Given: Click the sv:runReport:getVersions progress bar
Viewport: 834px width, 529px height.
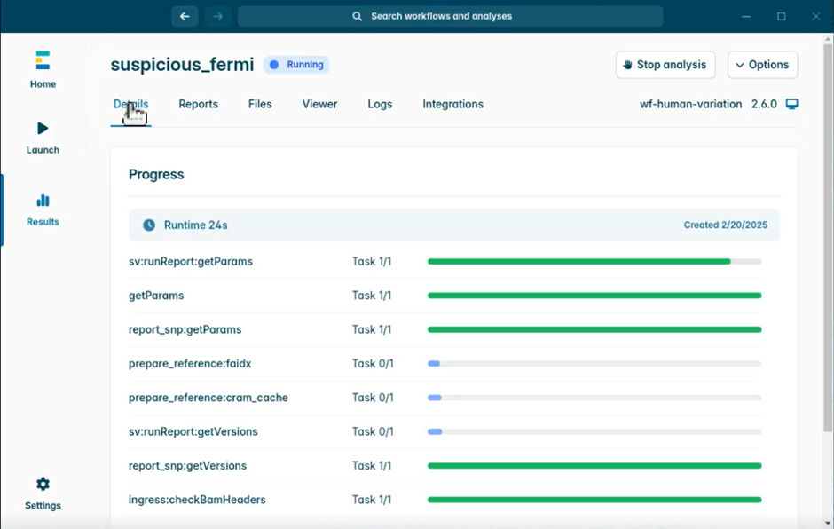Looking at the screenshot, I should pyautogui.click(x=594, y=431).
